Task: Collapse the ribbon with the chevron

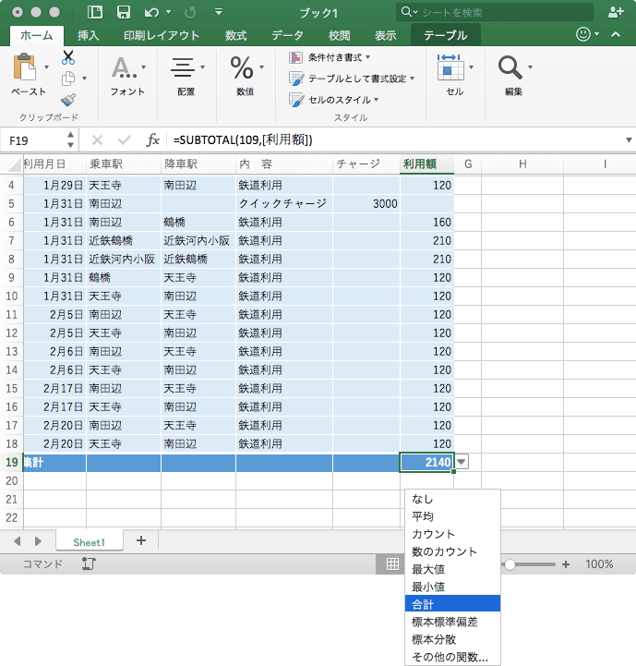Action: 616,34
